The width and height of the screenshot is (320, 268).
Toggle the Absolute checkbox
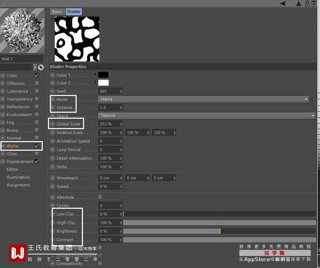click(x=100, y=197)
